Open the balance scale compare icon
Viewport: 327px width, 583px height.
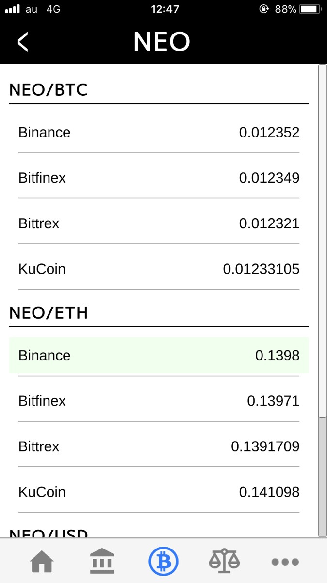[x=224, y=562]
